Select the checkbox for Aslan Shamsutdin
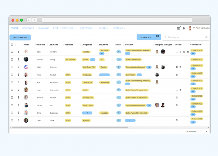The image size is (218, 156). point(12,90)
